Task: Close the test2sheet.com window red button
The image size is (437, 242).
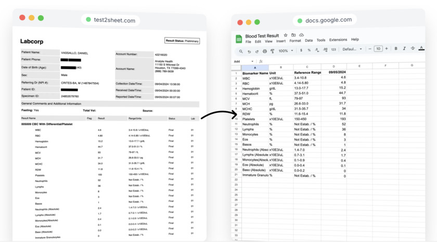Action: pyautogui.click(x=22, y=18)
